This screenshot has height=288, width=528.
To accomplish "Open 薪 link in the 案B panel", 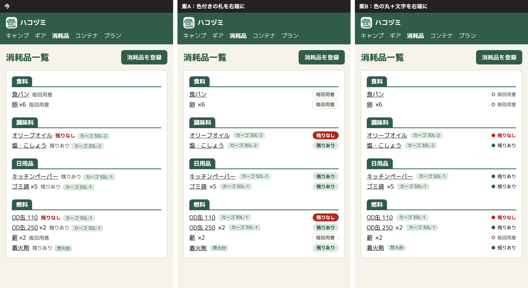I will [370, 238].
